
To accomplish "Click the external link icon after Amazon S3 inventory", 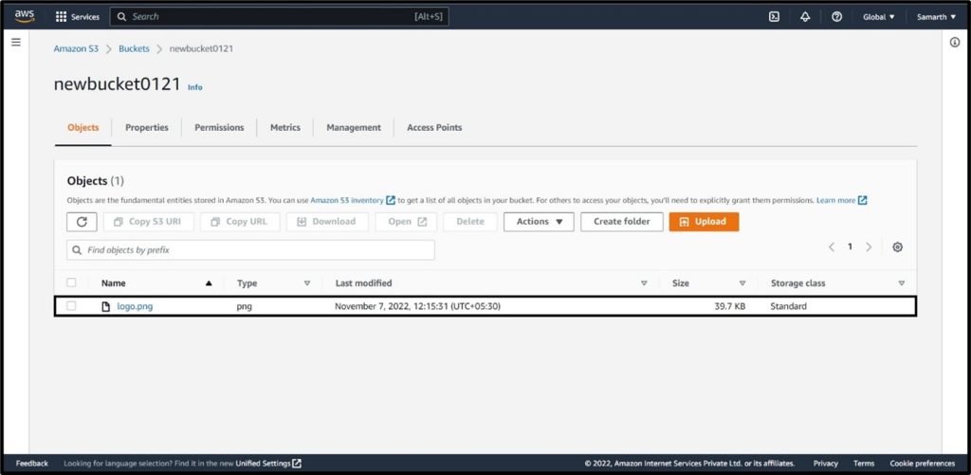I will click(x=391, y=201).
